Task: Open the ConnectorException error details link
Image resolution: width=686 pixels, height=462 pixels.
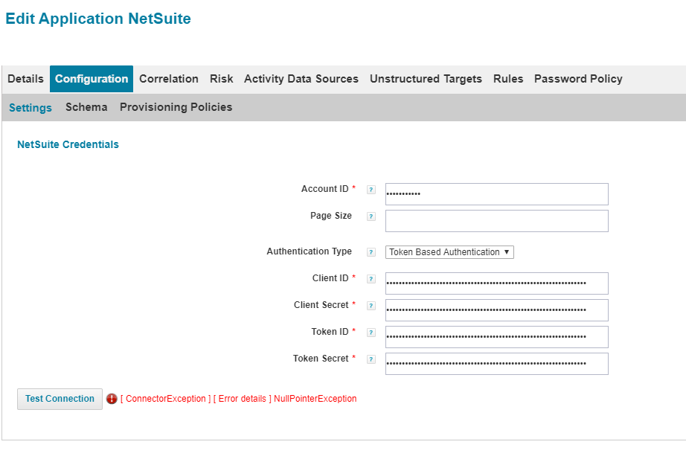Action: coord(164,398)
